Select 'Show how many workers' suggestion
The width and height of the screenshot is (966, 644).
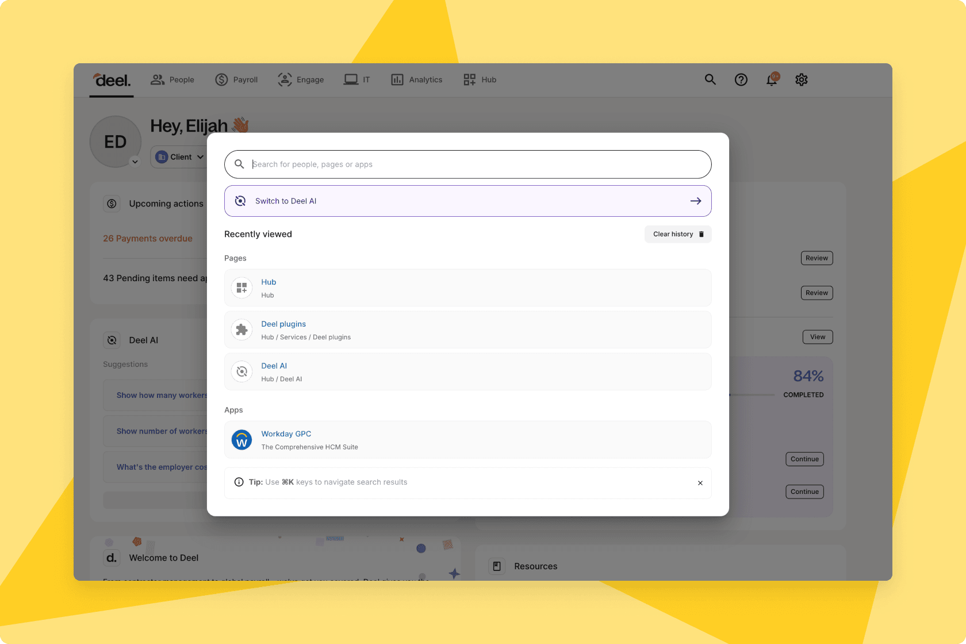(156, 396)
